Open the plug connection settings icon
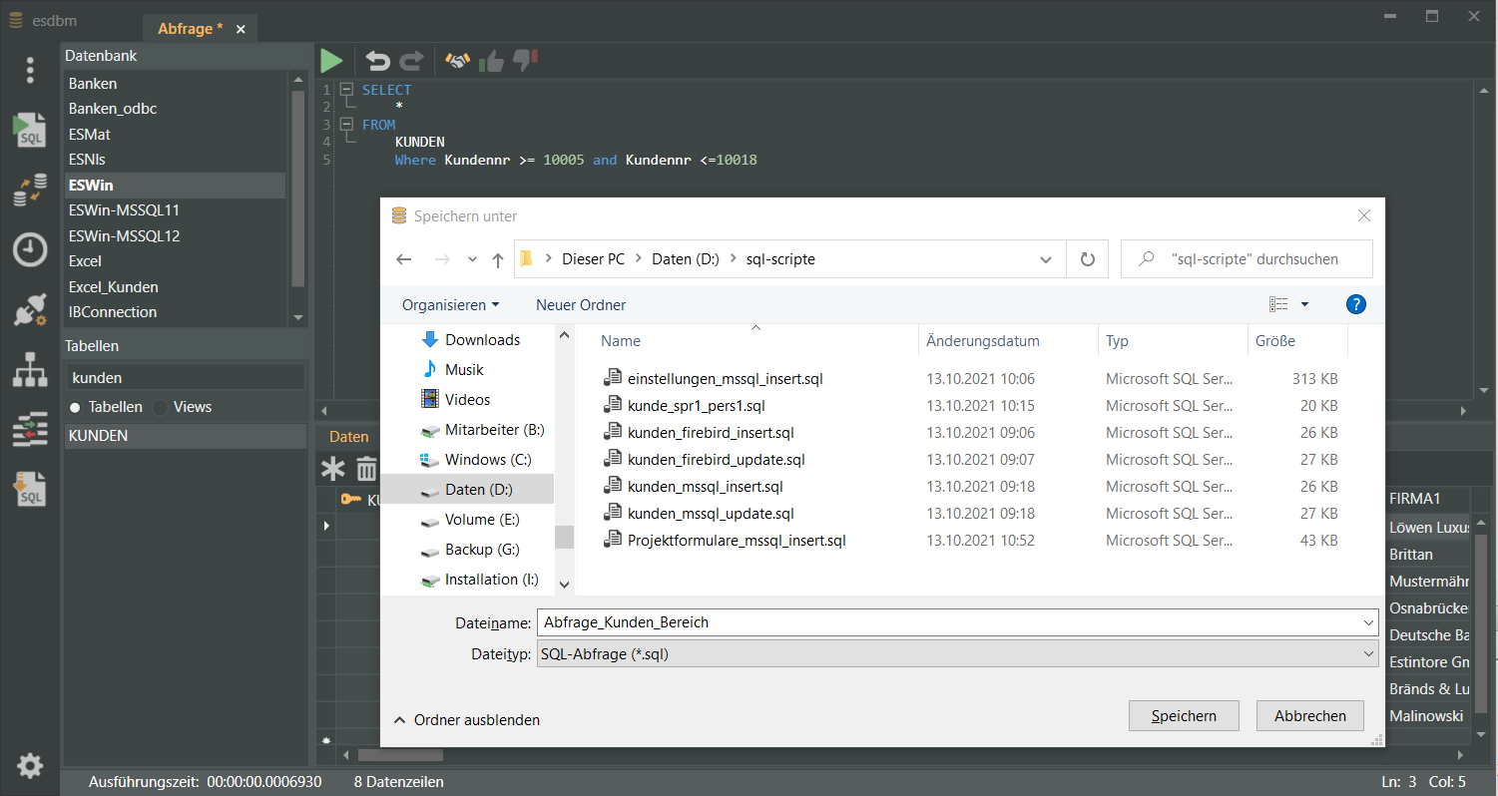Image resolution: width=1498 pixels, height=796 pixels. (x=30, y=310)
